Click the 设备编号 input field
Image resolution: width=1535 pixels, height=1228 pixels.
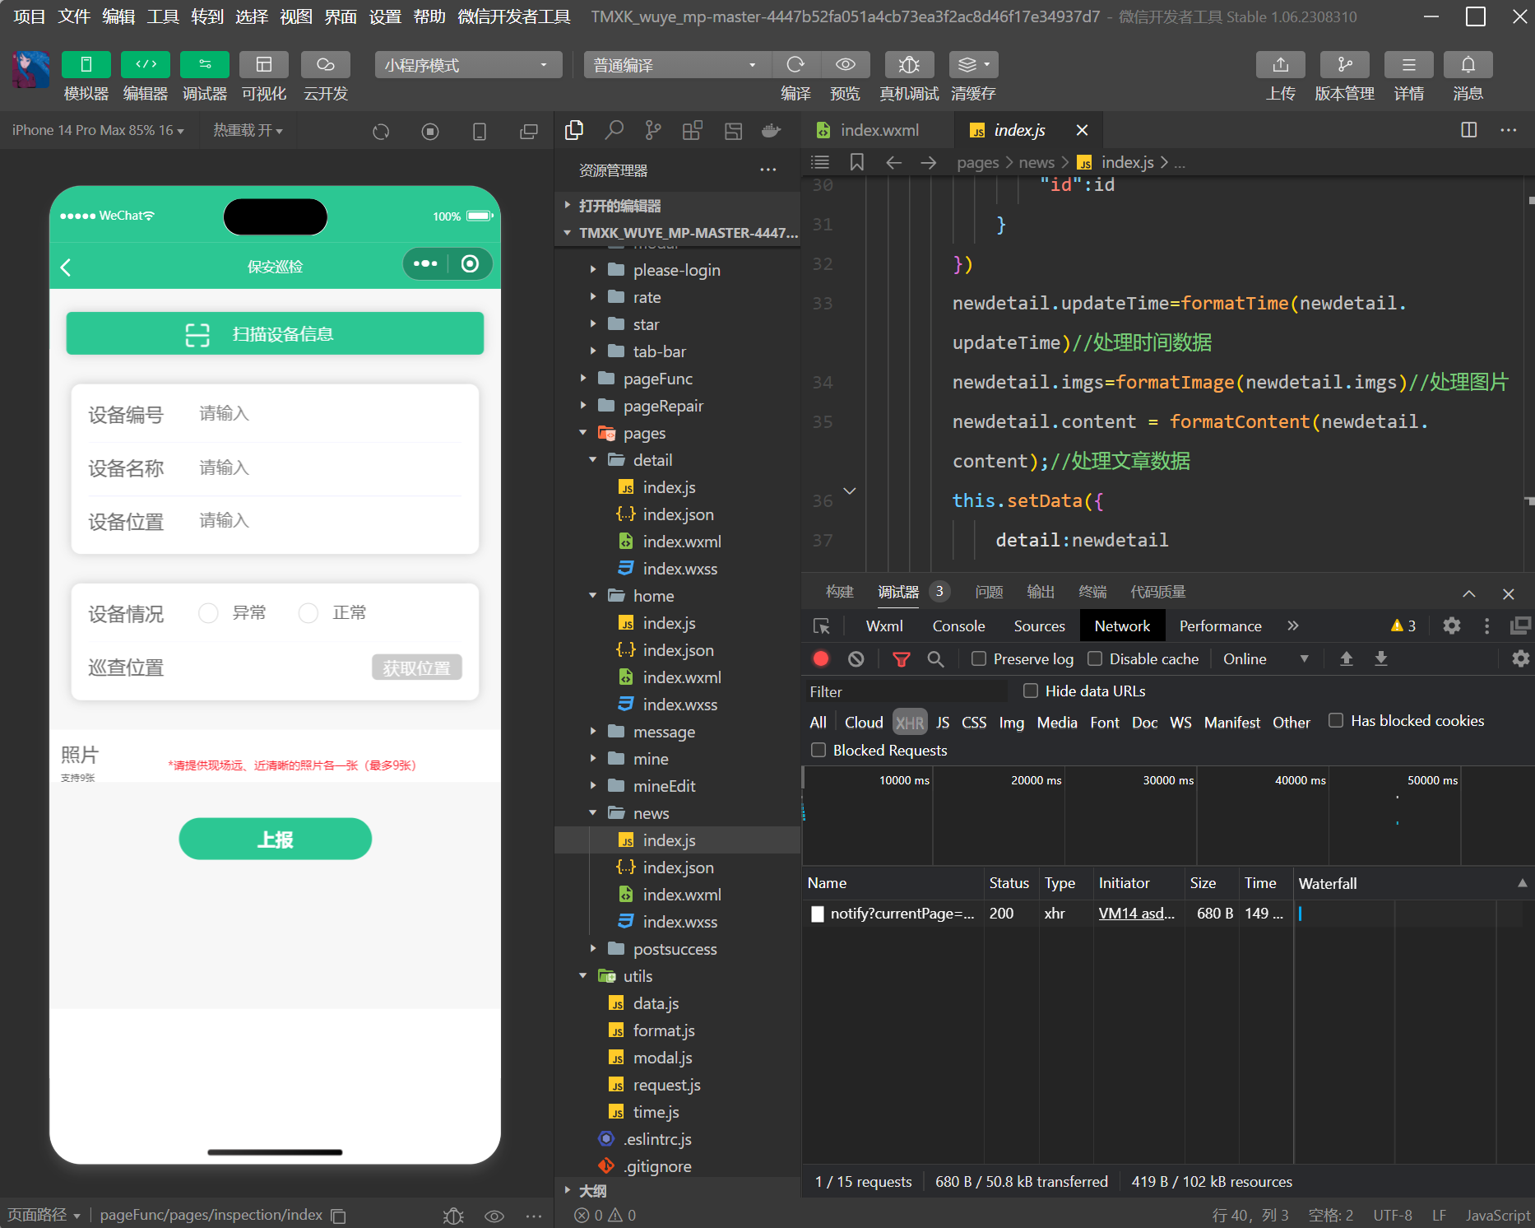pyautogui.click(x=329, y=414)
